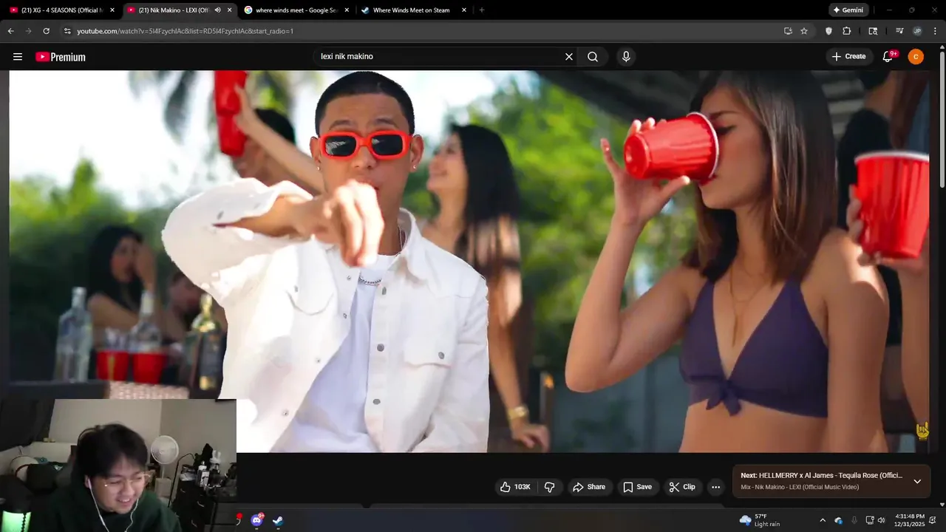Open the weather widget showing 57°F
The image size is (946, 532).
[x=760, y=520]
